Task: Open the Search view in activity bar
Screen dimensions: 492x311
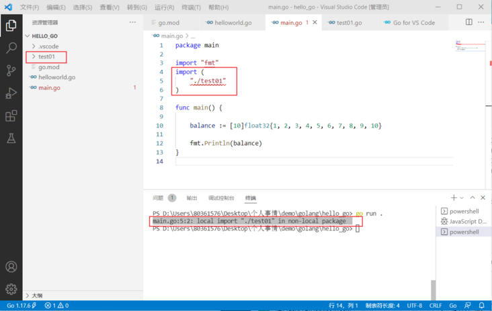Action: tap(11, 48)
